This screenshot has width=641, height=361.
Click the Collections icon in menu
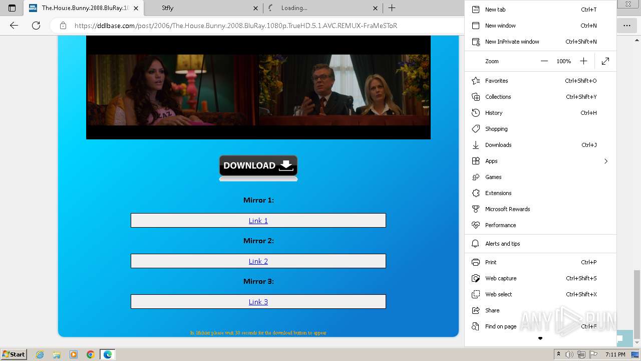476,97
